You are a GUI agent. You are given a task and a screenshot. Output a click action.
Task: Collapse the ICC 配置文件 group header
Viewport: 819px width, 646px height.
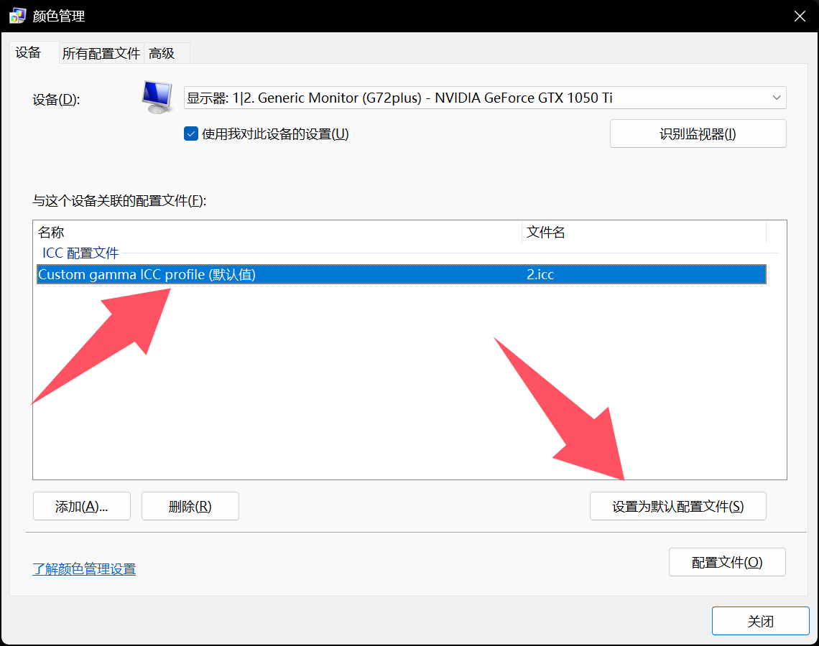pyautogui.click(x=80, y=253)
